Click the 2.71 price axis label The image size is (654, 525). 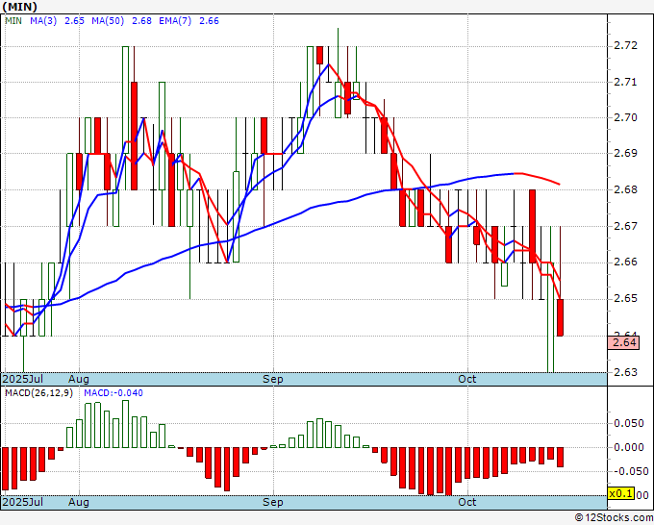(626, 82)
